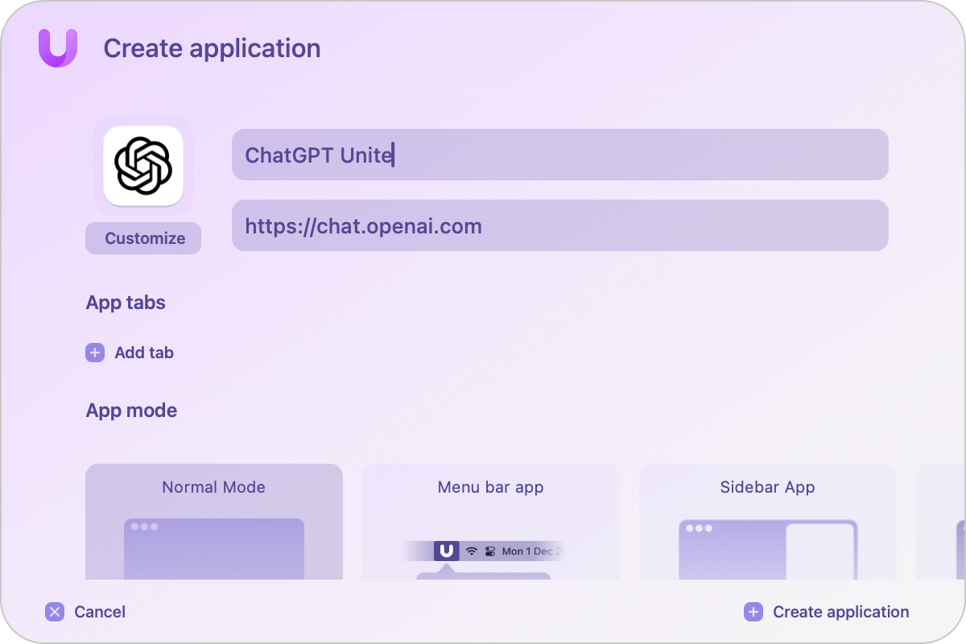Click the Create application button
This screenshot has width=966, height=644.
tap(841, 612)
